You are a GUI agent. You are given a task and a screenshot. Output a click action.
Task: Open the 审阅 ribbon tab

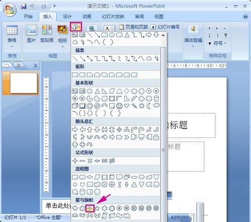pyautogui.click(x=140, y=17)
